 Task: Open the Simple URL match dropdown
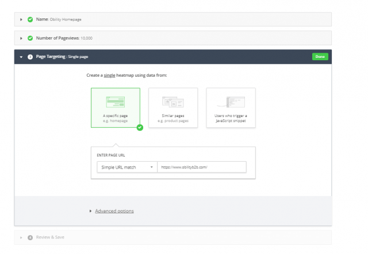pos(126,167)
